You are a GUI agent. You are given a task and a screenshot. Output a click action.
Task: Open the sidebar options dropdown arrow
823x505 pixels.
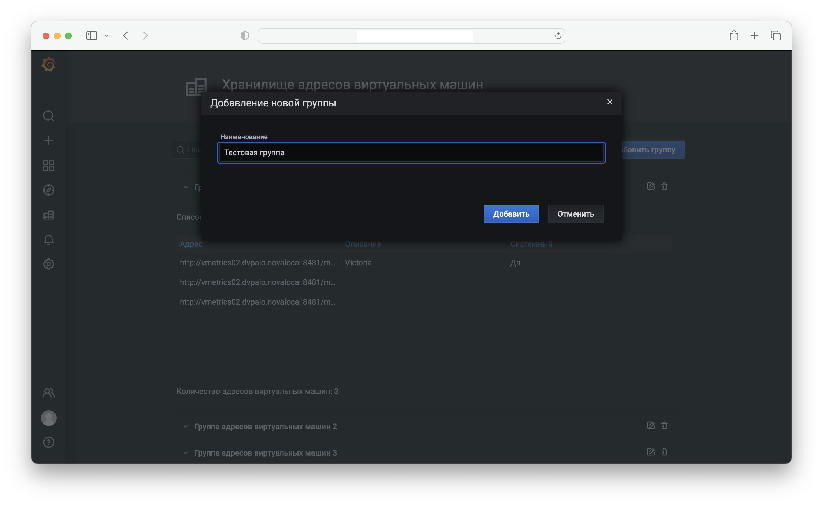pos(107,35)
